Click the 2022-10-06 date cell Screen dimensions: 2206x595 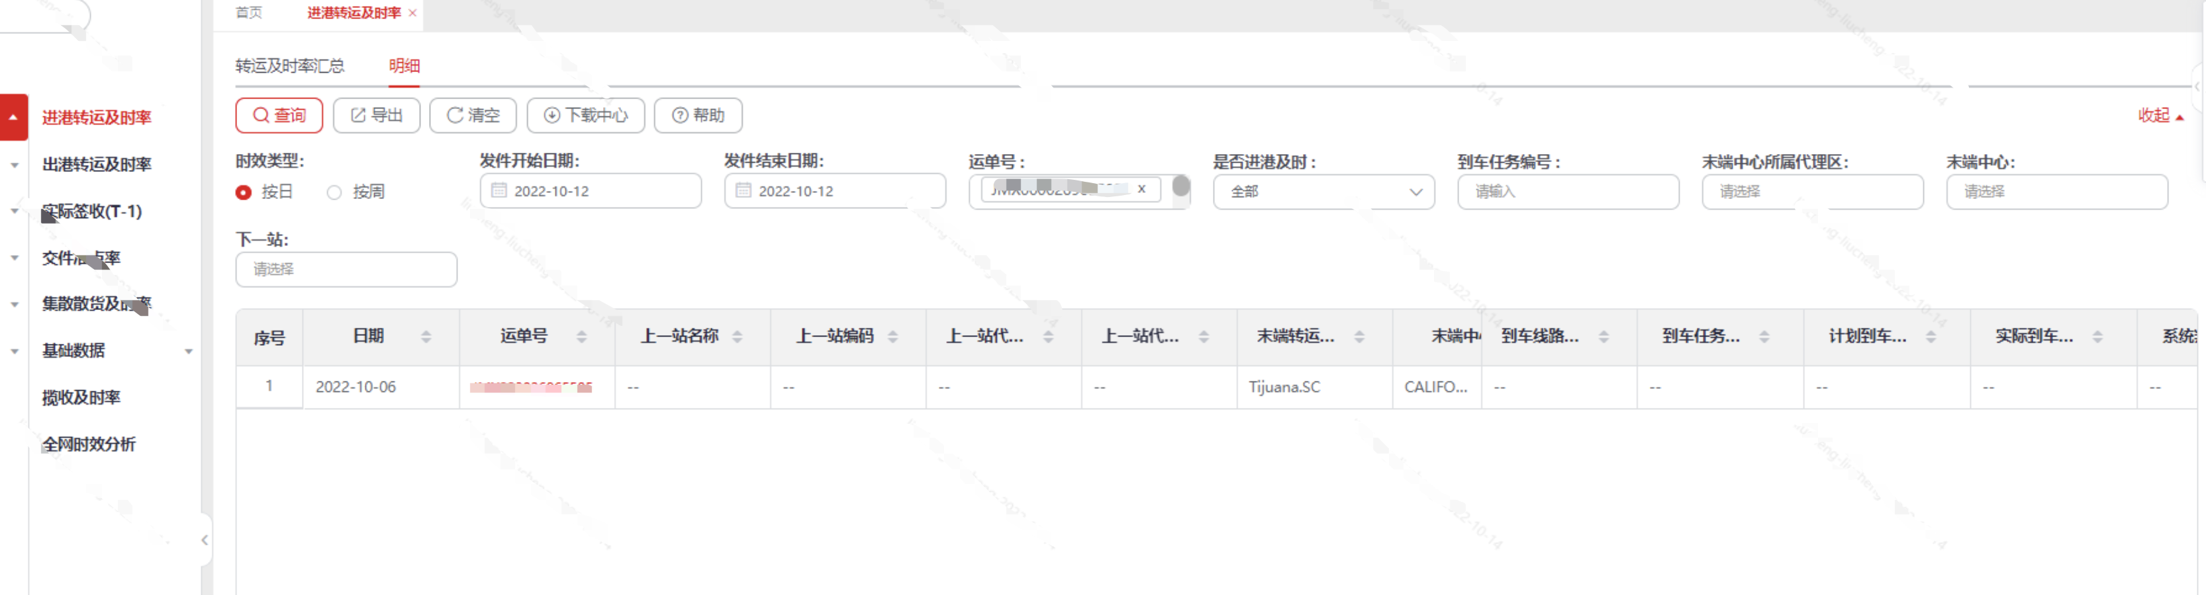[381, 387]
